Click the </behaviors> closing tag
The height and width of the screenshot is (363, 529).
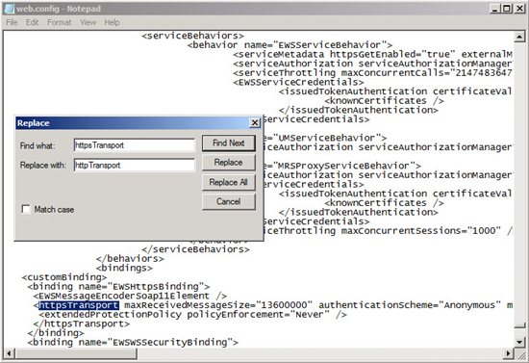[x=130, y=259]
